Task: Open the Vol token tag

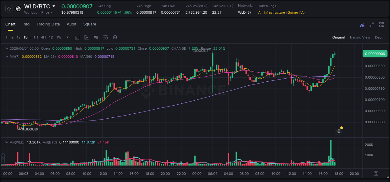Action: pos(303,12)
